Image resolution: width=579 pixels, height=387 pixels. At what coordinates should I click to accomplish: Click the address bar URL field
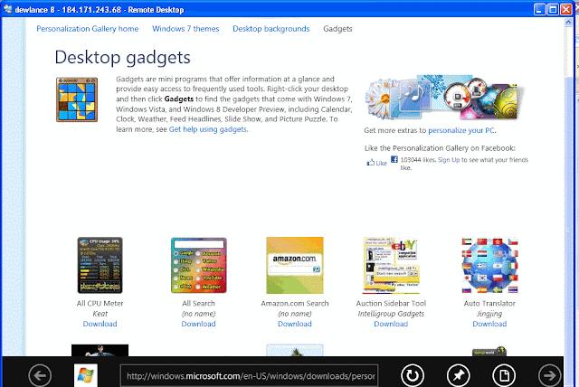point(250,376)
